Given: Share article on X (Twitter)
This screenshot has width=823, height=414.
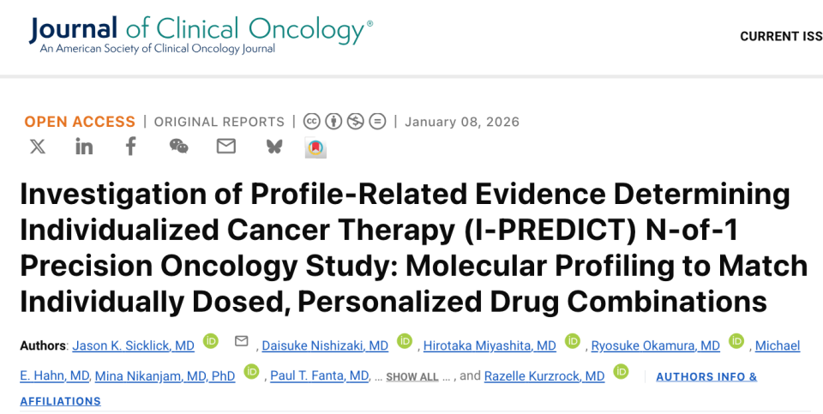Looking at the screenshot, I should [x=38, y=147].
